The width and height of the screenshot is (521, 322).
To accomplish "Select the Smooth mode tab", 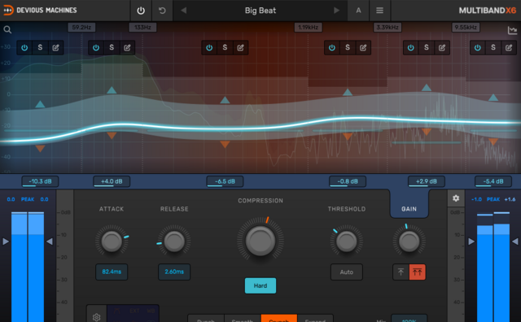I will pos(243,319).
